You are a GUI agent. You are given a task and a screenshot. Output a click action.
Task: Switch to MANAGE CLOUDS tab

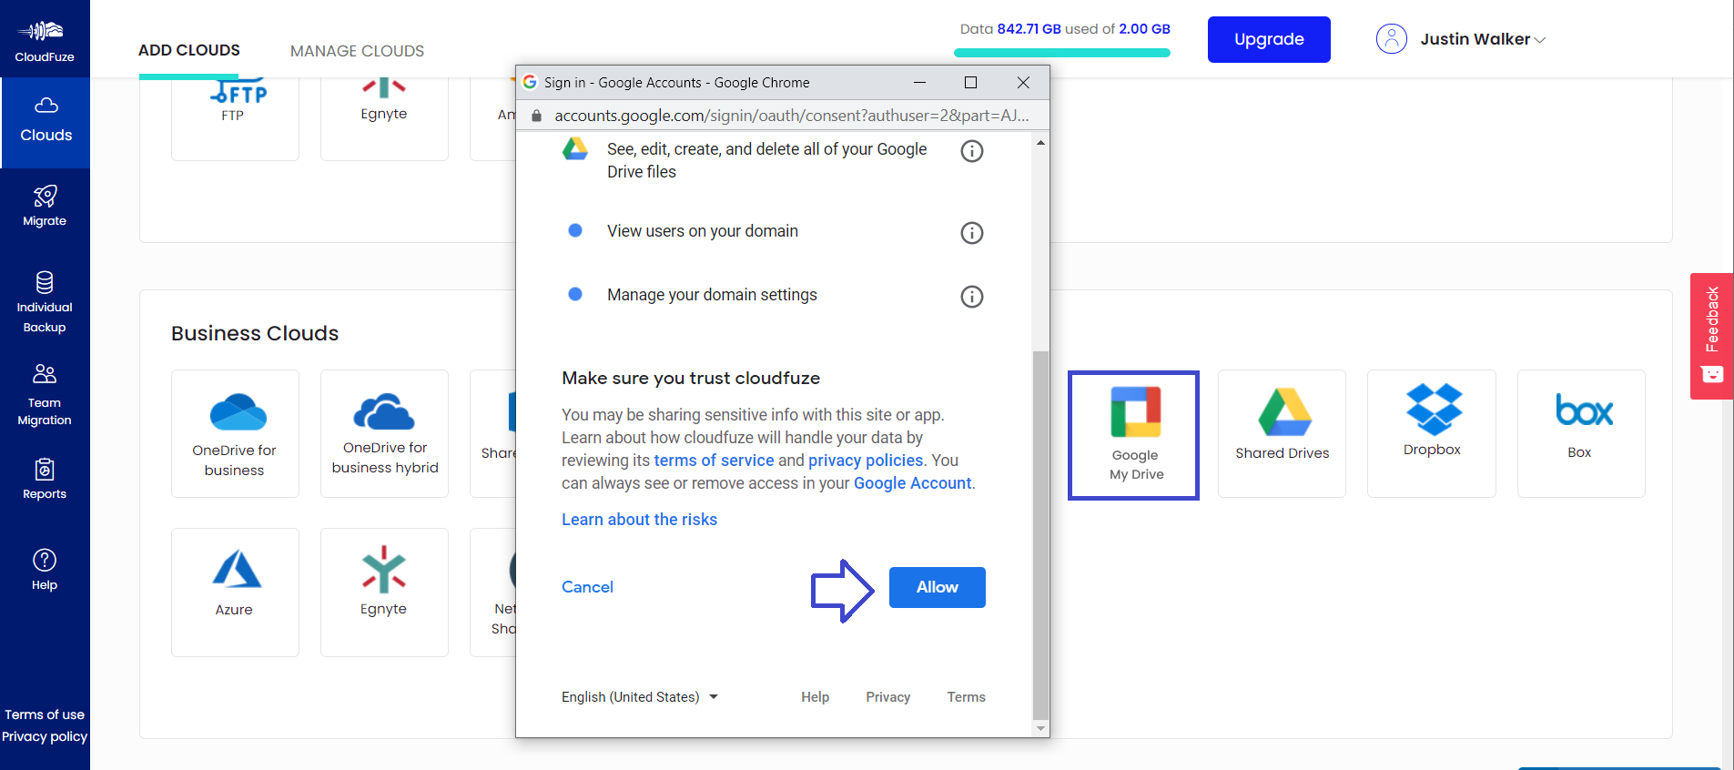tap(357, 51)
